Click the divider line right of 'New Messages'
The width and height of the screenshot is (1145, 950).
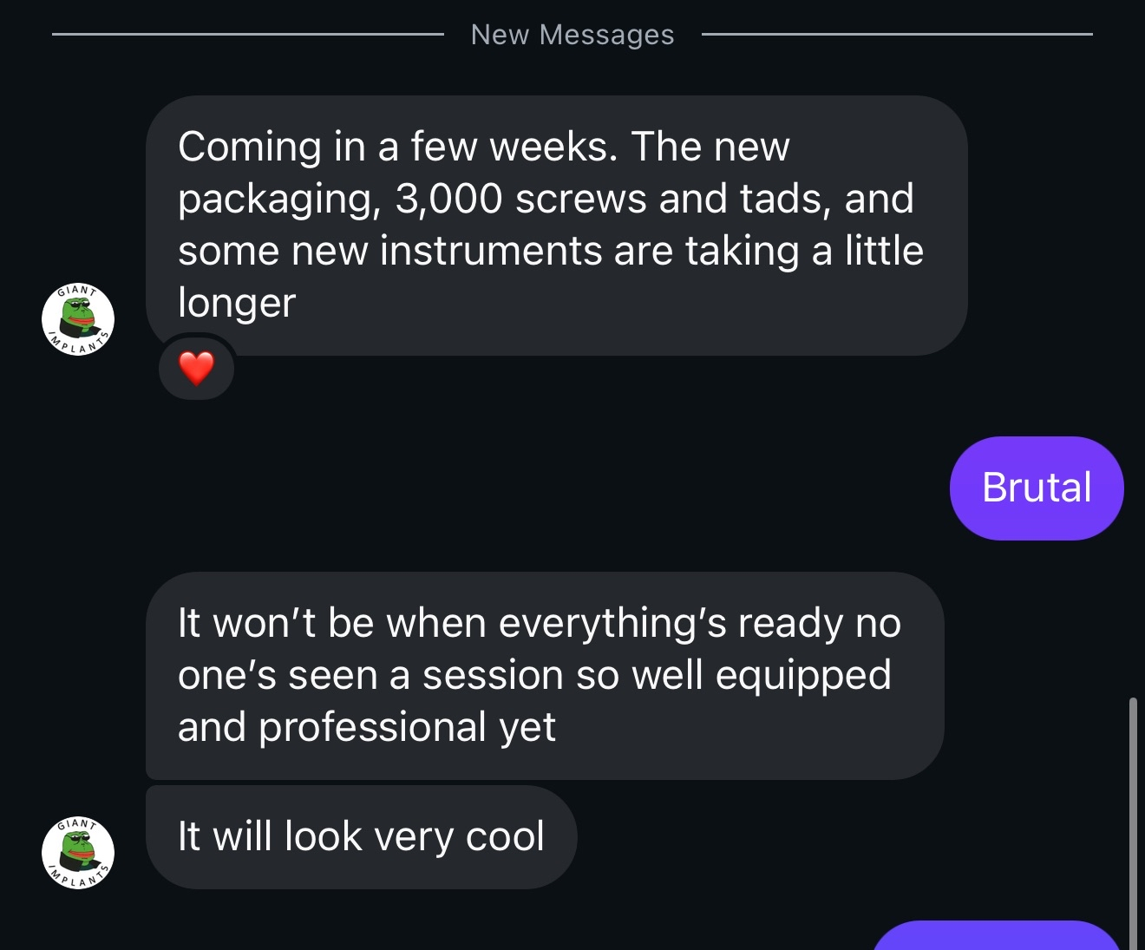pyautogui.click(x=897, y=35)
